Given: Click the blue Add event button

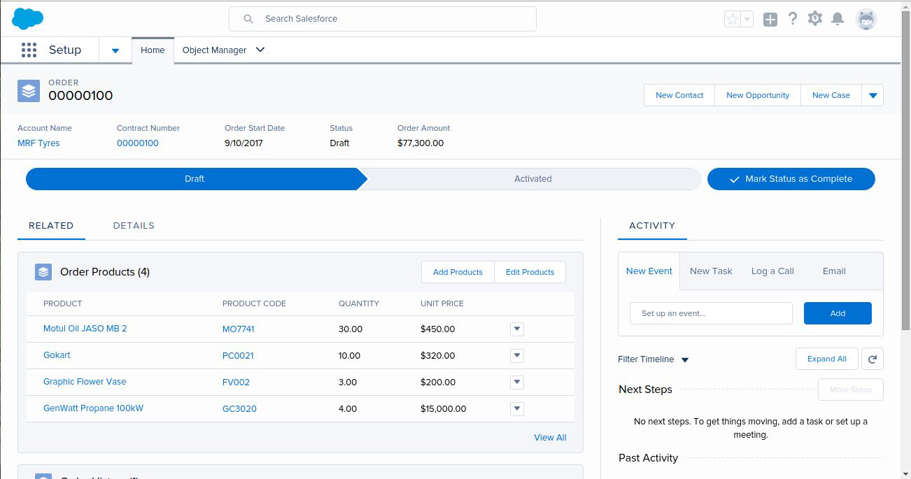Looking at the screenshot, I should click(838, 313).
